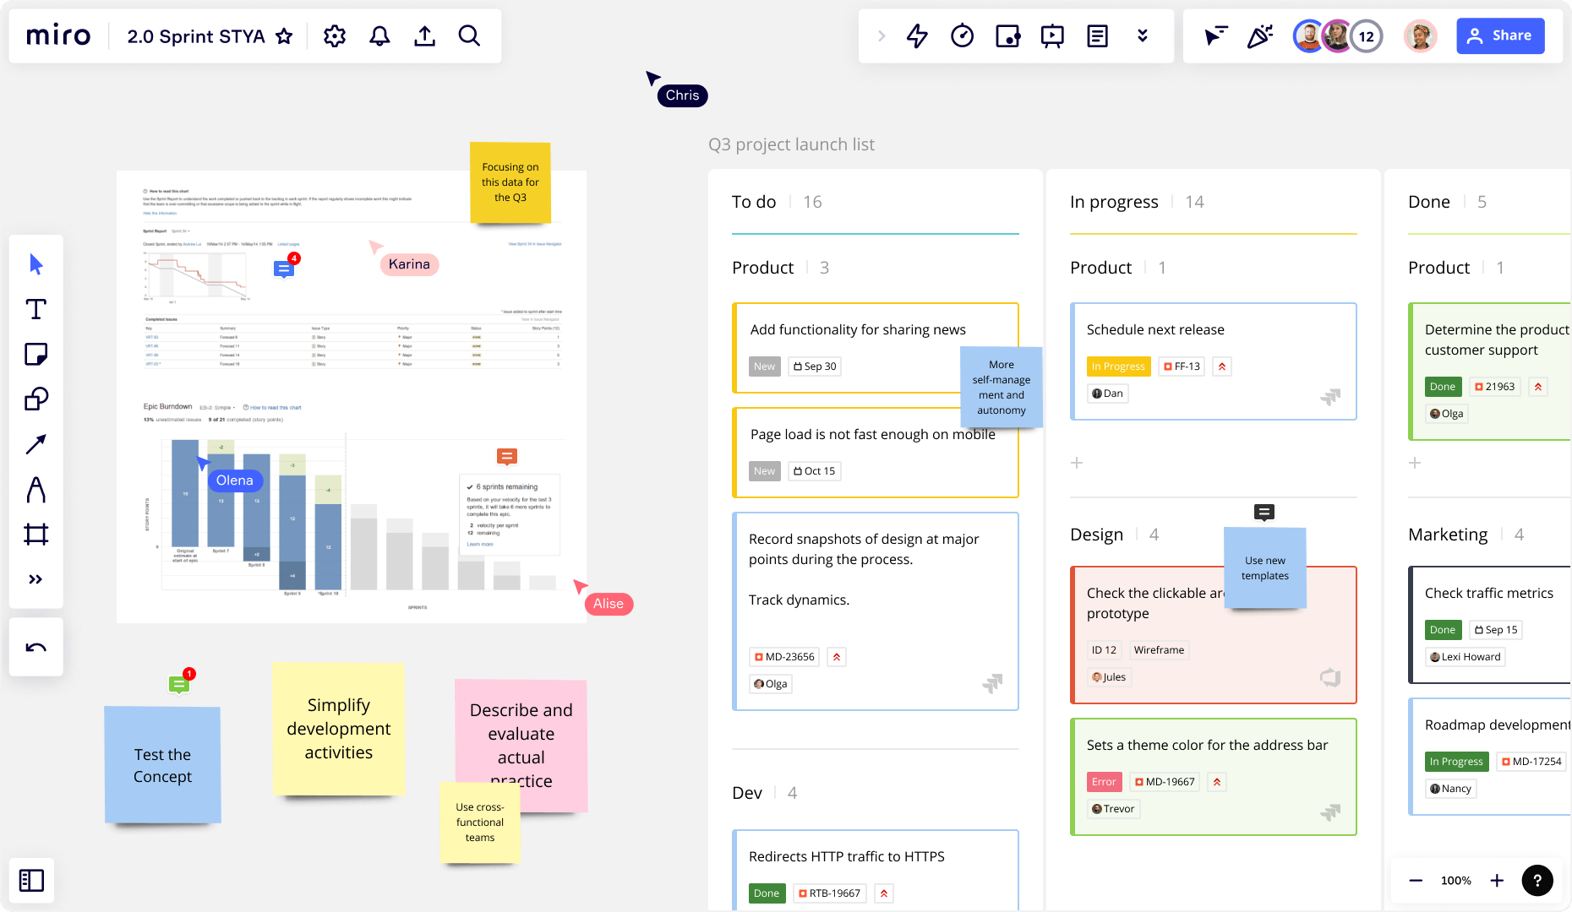Click the Undo icon
Image resolution: width=1572 pixels, height=912 pixels.
coord(35,646)
